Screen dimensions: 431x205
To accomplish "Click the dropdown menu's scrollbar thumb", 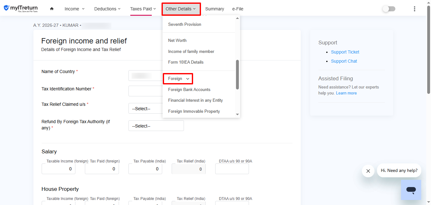I will (237, 75).
